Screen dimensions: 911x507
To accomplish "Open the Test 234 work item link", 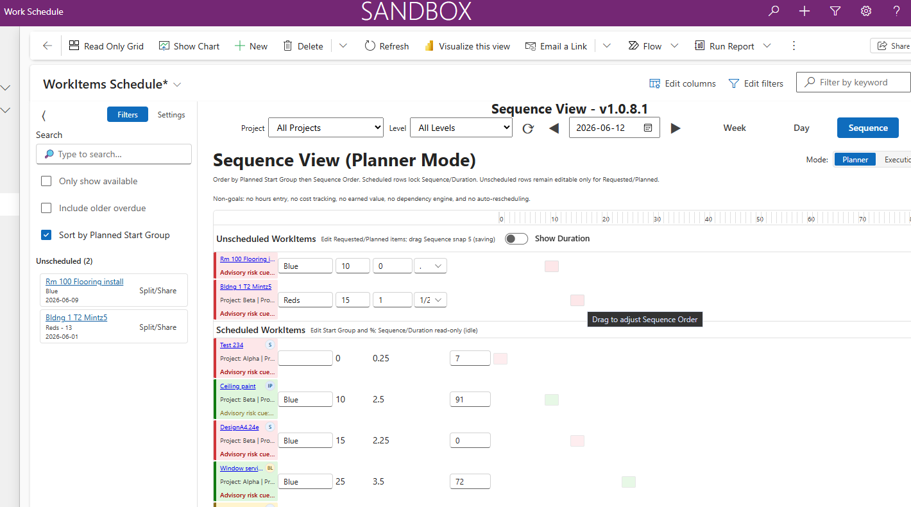I will click(232, 345).
